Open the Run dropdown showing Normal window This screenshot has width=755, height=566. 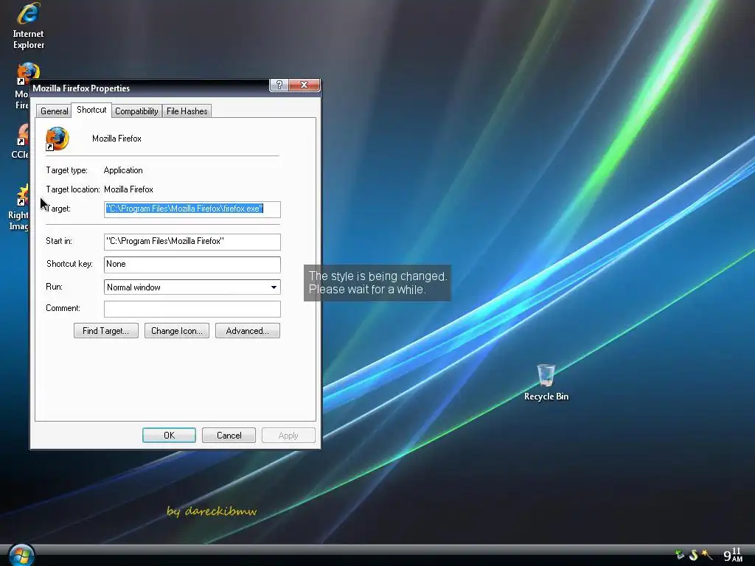tap(192, 287)
